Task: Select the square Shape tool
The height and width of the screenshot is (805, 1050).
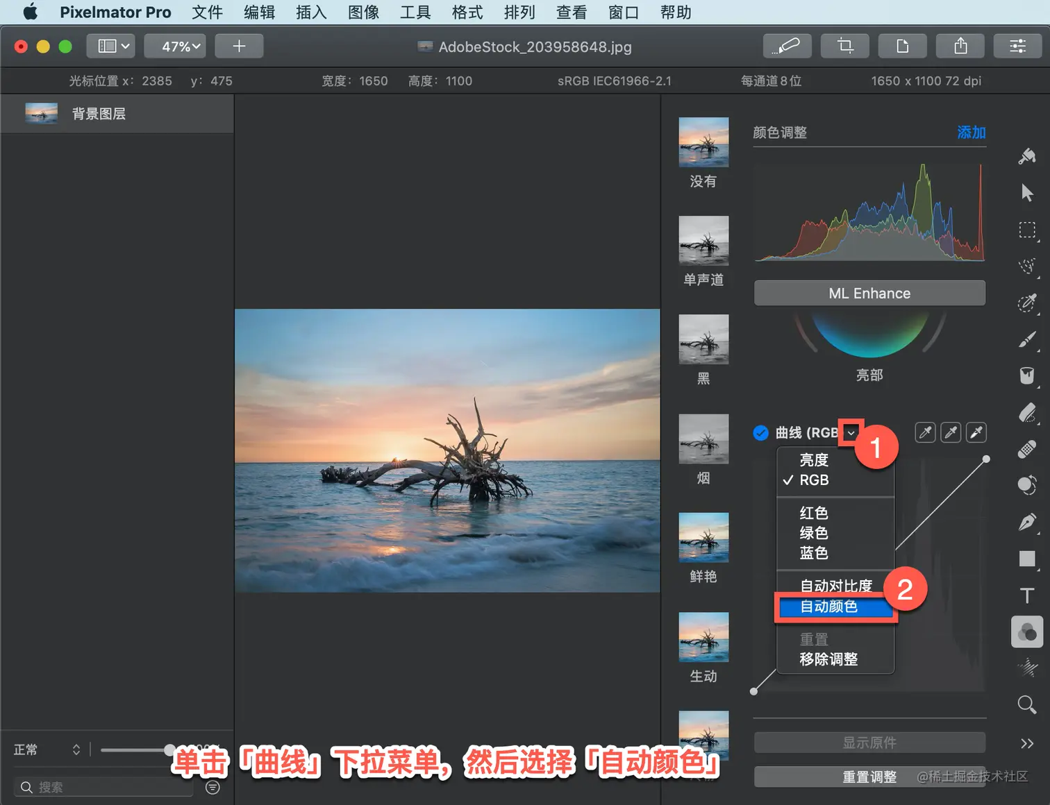Action: coord(1027,559)
